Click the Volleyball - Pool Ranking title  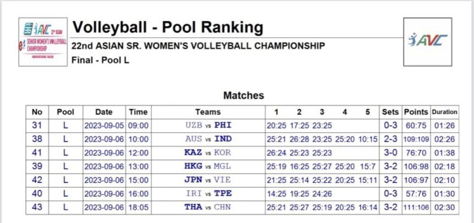point(168,27)
